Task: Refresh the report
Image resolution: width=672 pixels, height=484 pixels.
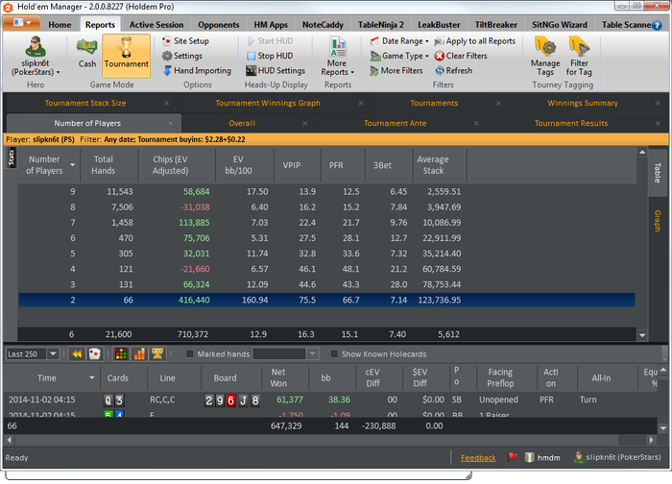Action: [x=454, y=71]
